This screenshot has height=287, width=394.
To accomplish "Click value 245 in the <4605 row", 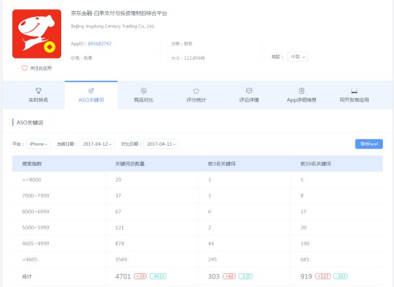I will click(212, 260).
